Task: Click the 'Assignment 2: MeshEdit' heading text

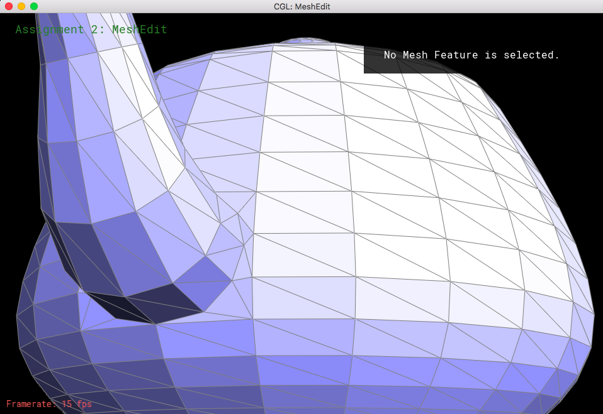Action: pos(91,30)
